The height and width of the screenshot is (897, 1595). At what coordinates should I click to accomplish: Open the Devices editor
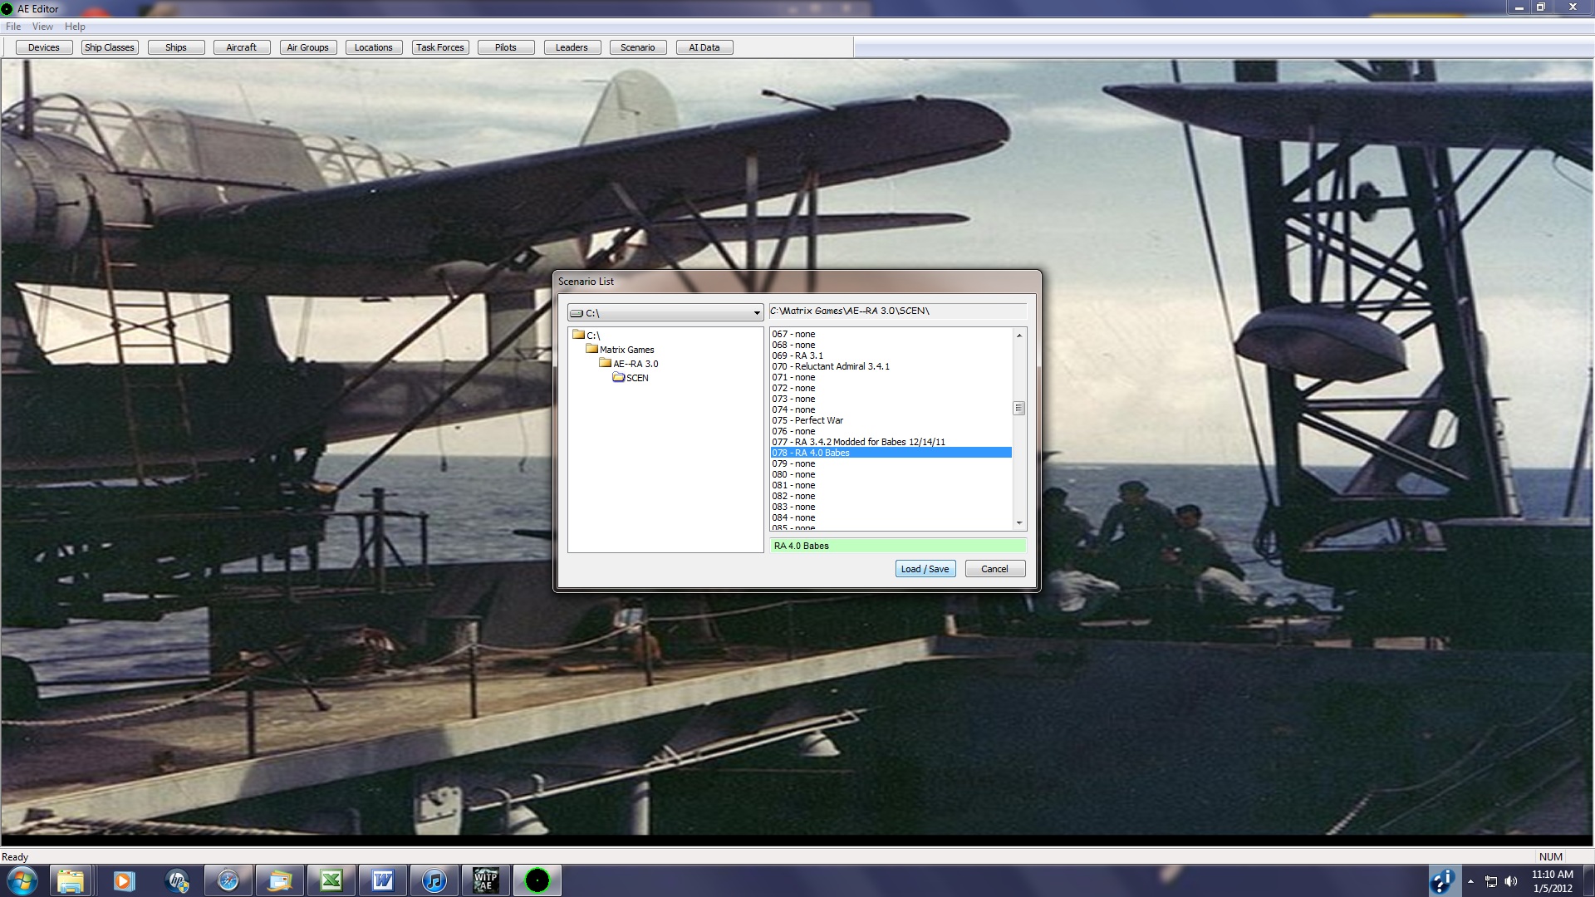(x=44, y=47)
